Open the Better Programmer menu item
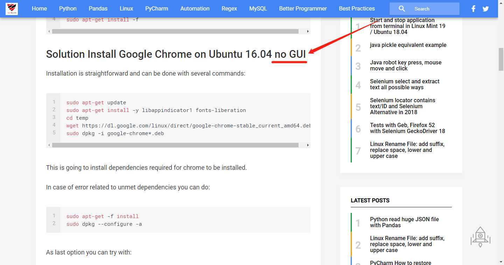 coord(303,9)
